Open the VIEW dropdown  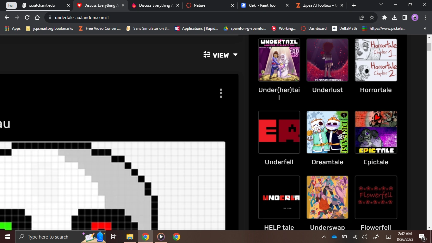point(235,55)
